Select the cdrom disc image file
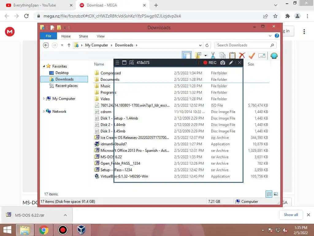Image resolution: width=314 pixels, height=236 pixels. tap(106, 112)
